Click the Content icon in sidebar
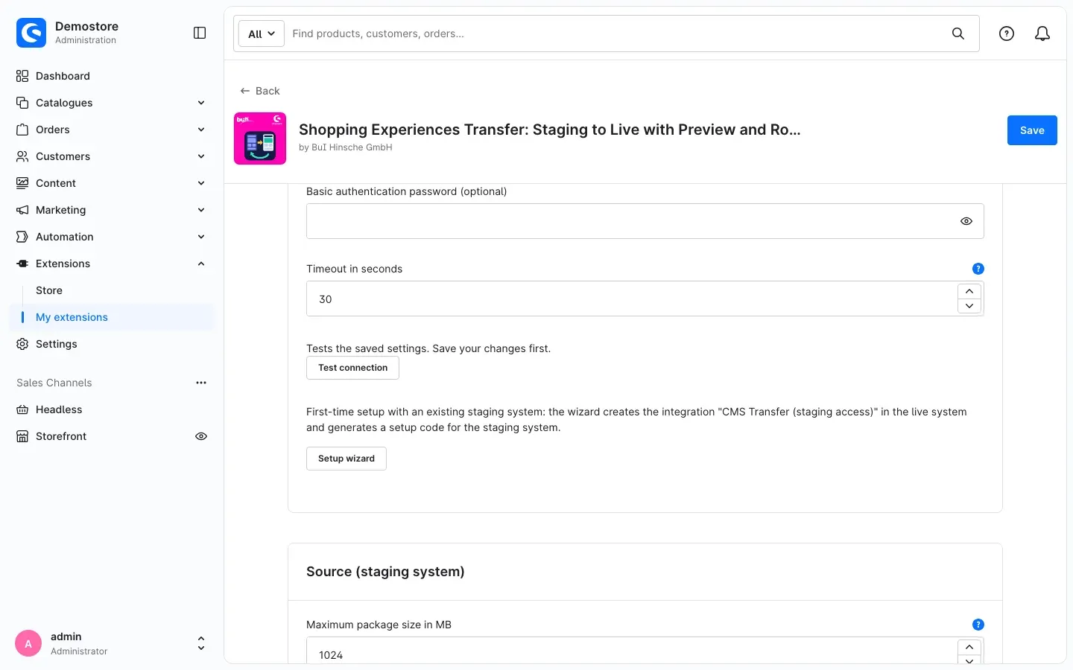1073x670 pixels. click(x=22, y=183)
